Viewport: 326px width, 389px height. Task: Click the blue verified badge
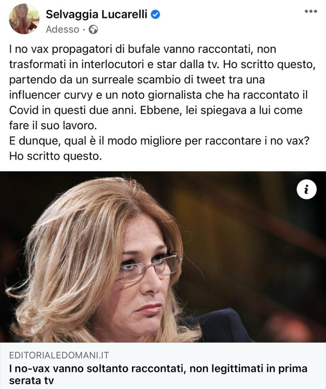pos(155,14)
